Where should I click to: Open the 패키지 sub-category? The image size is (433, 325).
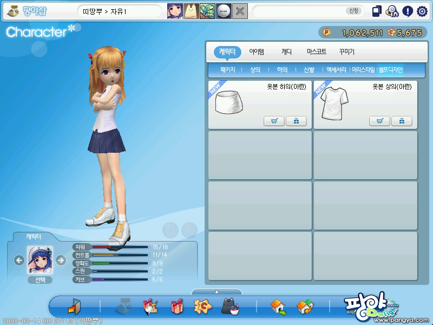[x=228, y=70]
